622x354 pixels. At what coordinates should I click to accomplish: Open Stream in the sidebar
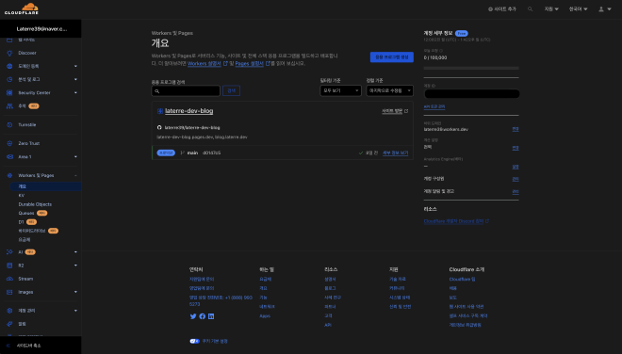pyautogui.click(x=25, y=279)
